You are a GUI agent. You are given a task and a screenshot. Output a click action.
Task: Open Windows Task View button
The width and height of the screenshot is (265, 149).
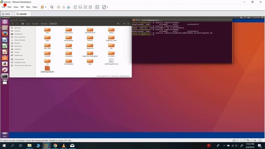click(21, 146)
